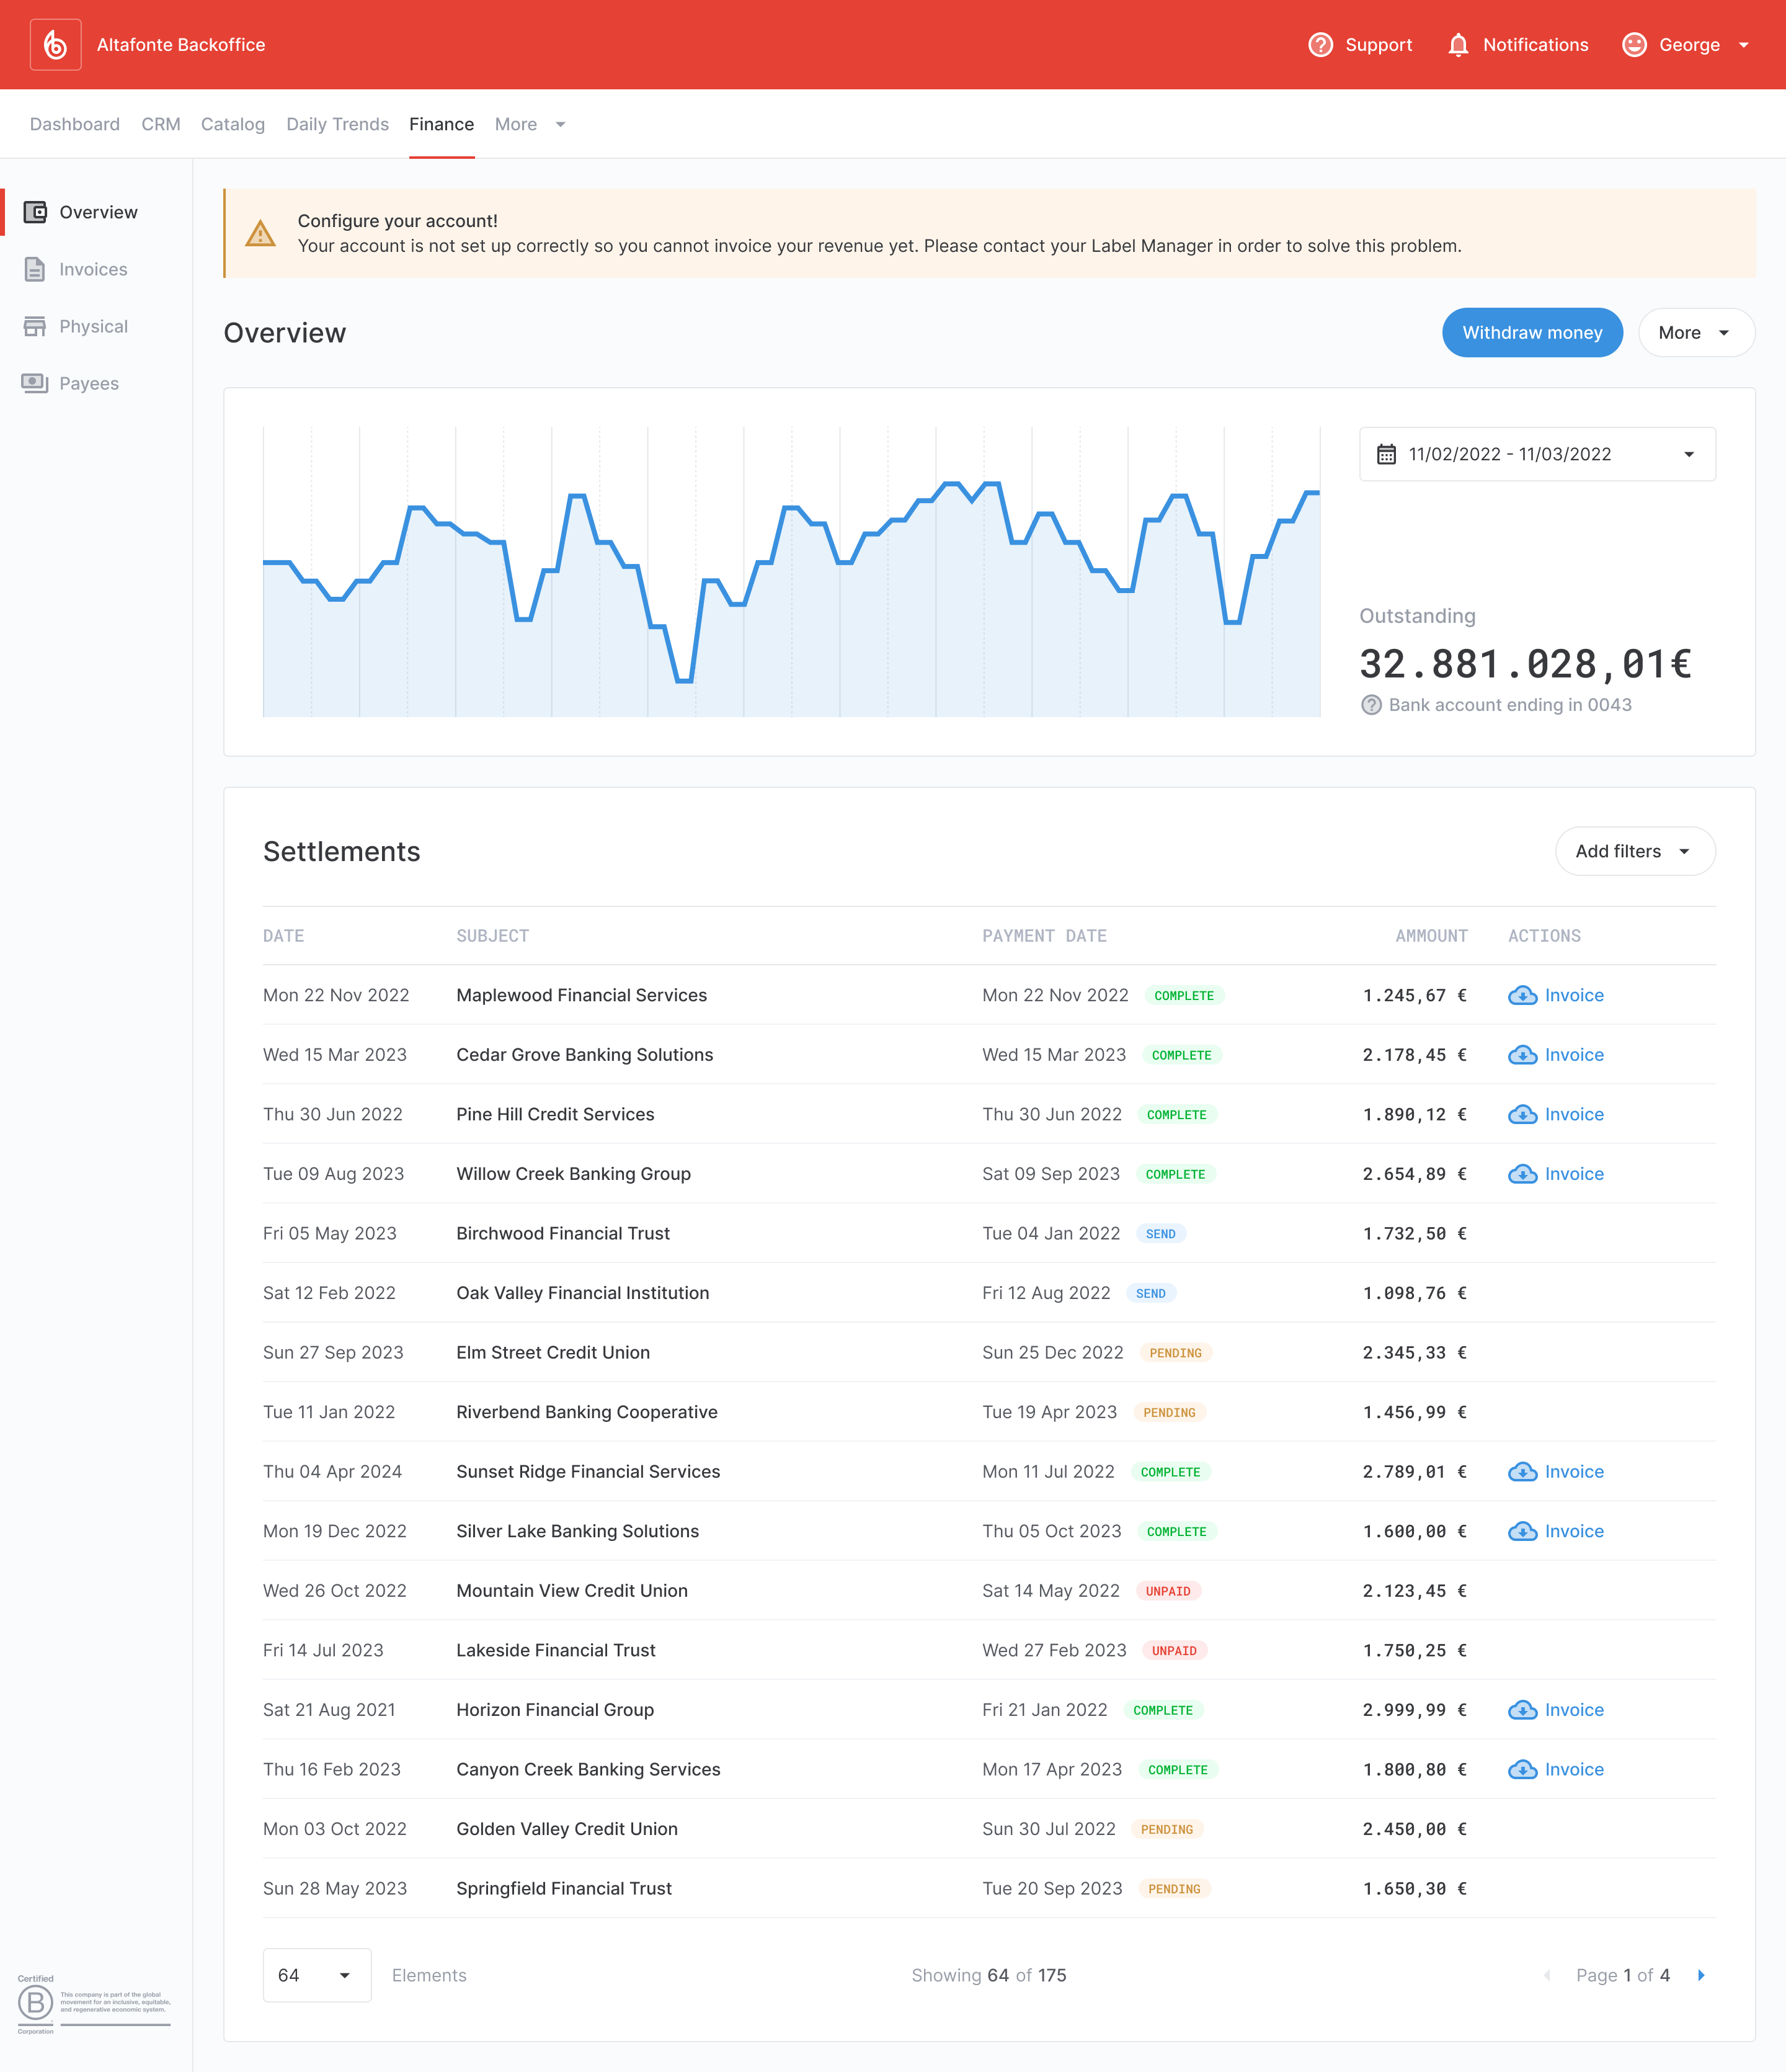The image size is (1786, 2072).
Task: Open the Catalog tab
Action: (x=232, y=124)
